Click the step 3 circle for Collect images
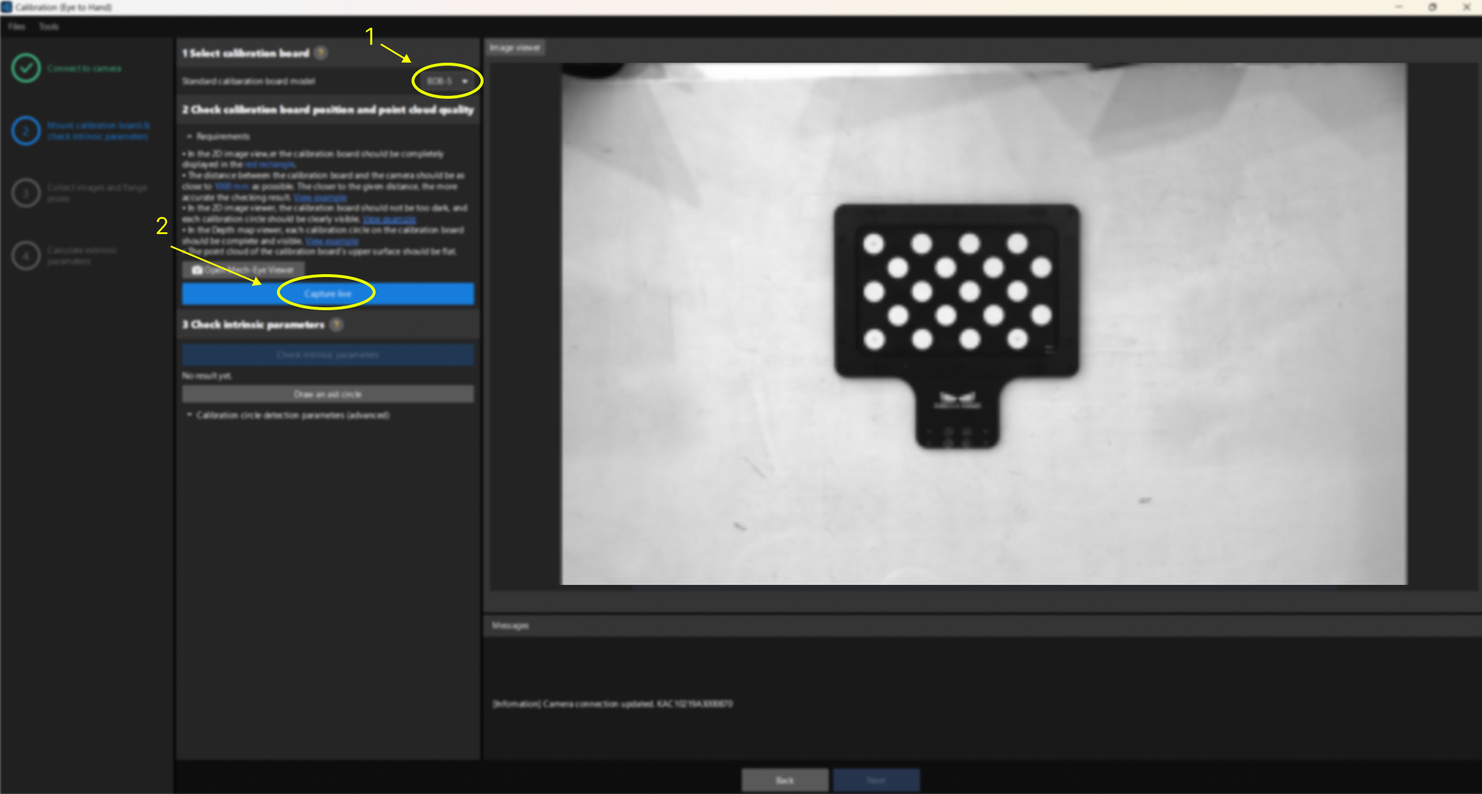Image resolution: width=1482 pixels, height=794 pixels. pos(26,193)
